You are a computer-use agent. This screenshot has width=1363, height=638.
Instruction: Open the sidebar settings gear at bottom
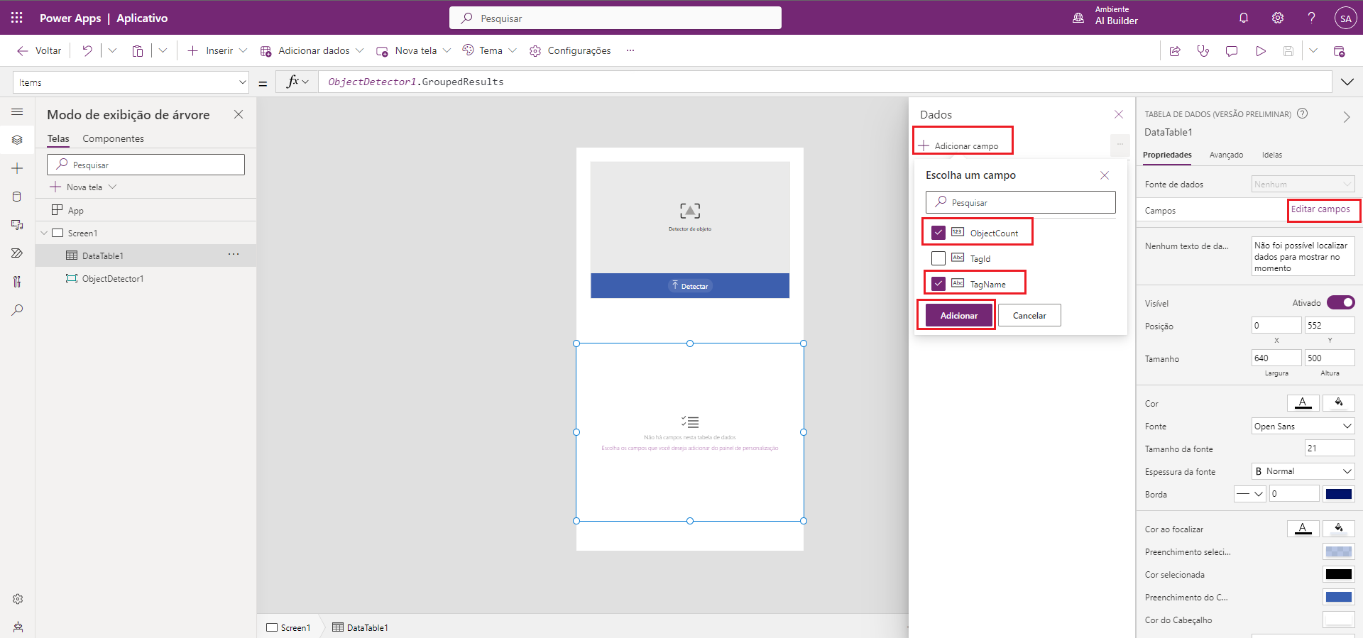(x=18, y=599)
